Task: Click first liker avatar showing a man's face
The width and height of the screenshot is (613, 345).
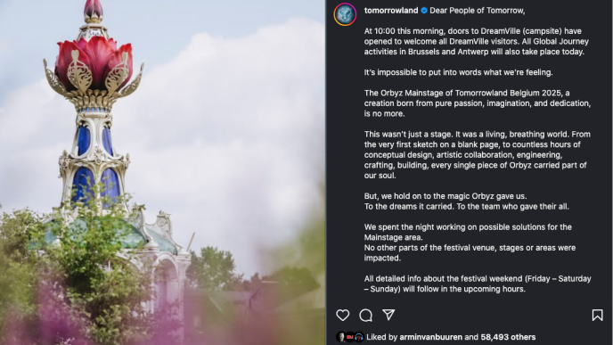Action: pos(341,337)
